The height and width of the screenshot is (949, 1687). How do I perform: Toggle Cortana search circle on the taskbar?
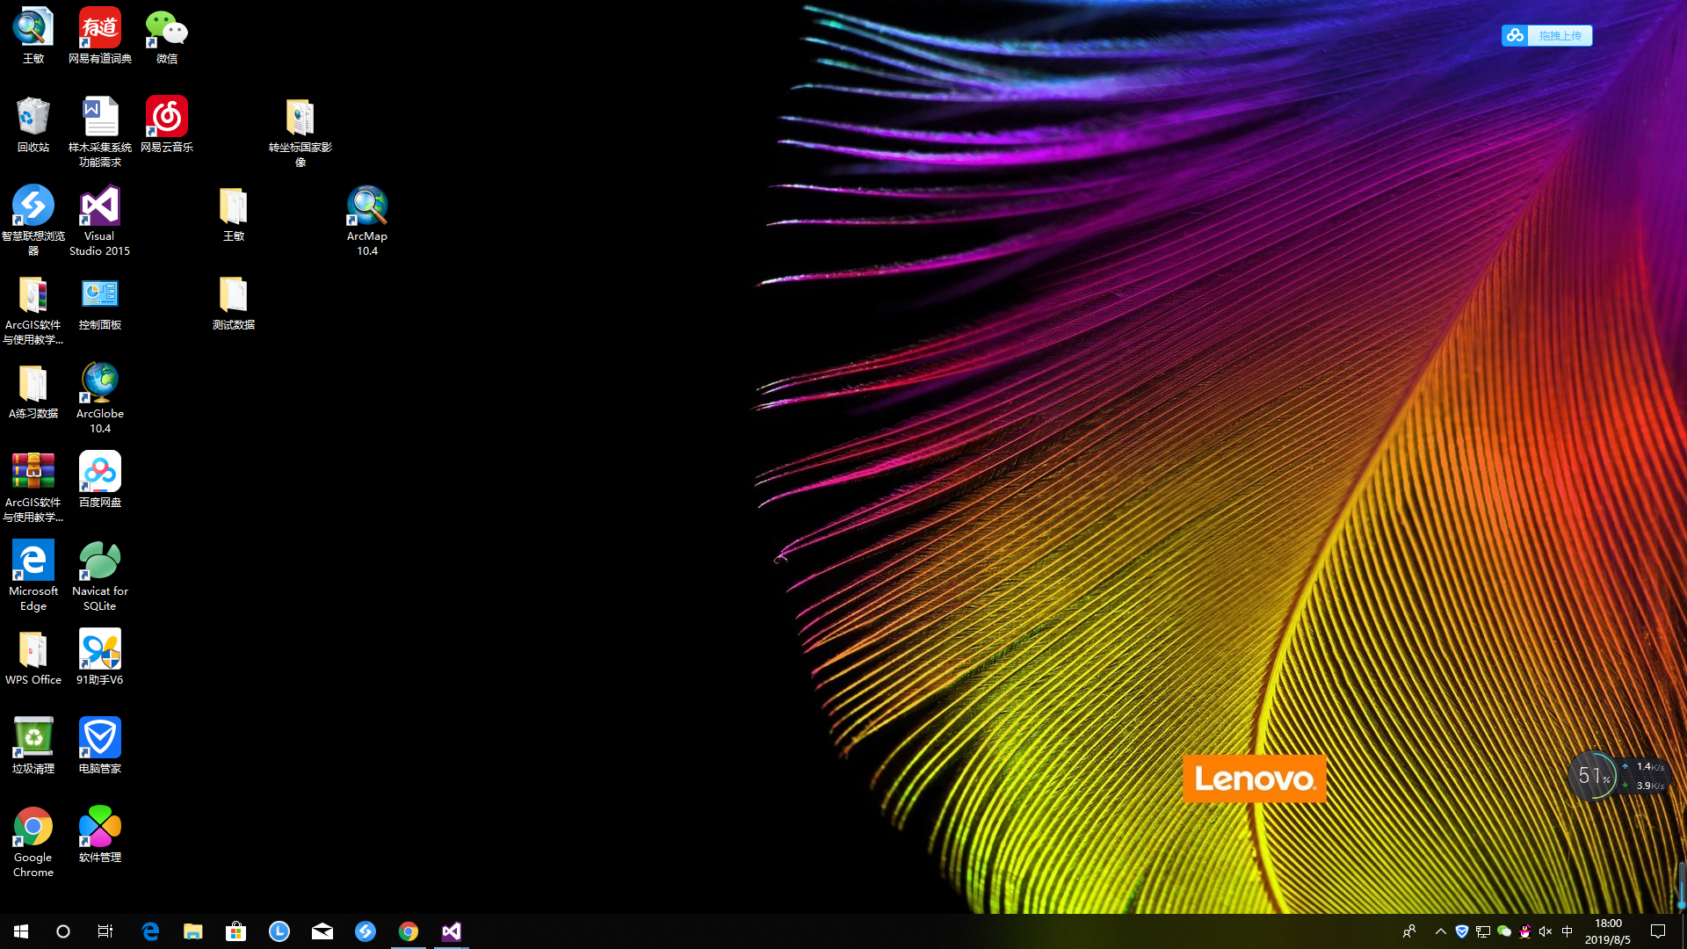63,931
